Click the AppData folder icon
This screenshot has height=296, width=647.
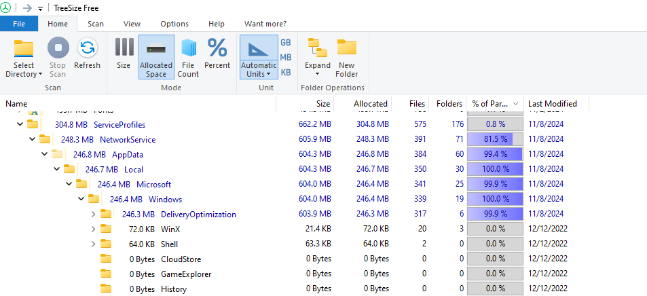point(57,154)
